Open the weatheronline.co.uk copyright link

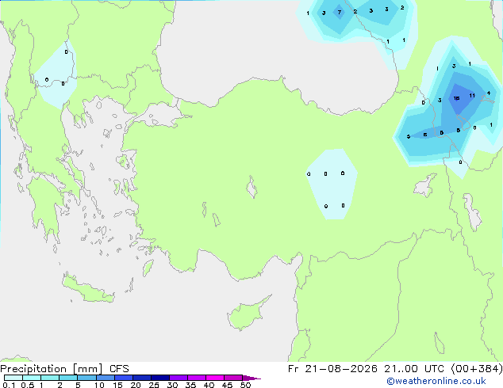pos(436,381)
